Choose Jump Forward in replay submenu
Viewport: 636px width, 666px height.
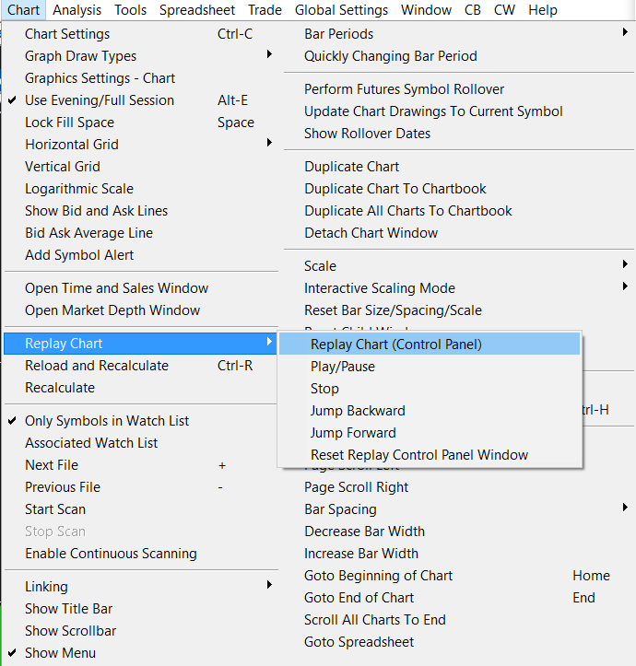point(353,433)
